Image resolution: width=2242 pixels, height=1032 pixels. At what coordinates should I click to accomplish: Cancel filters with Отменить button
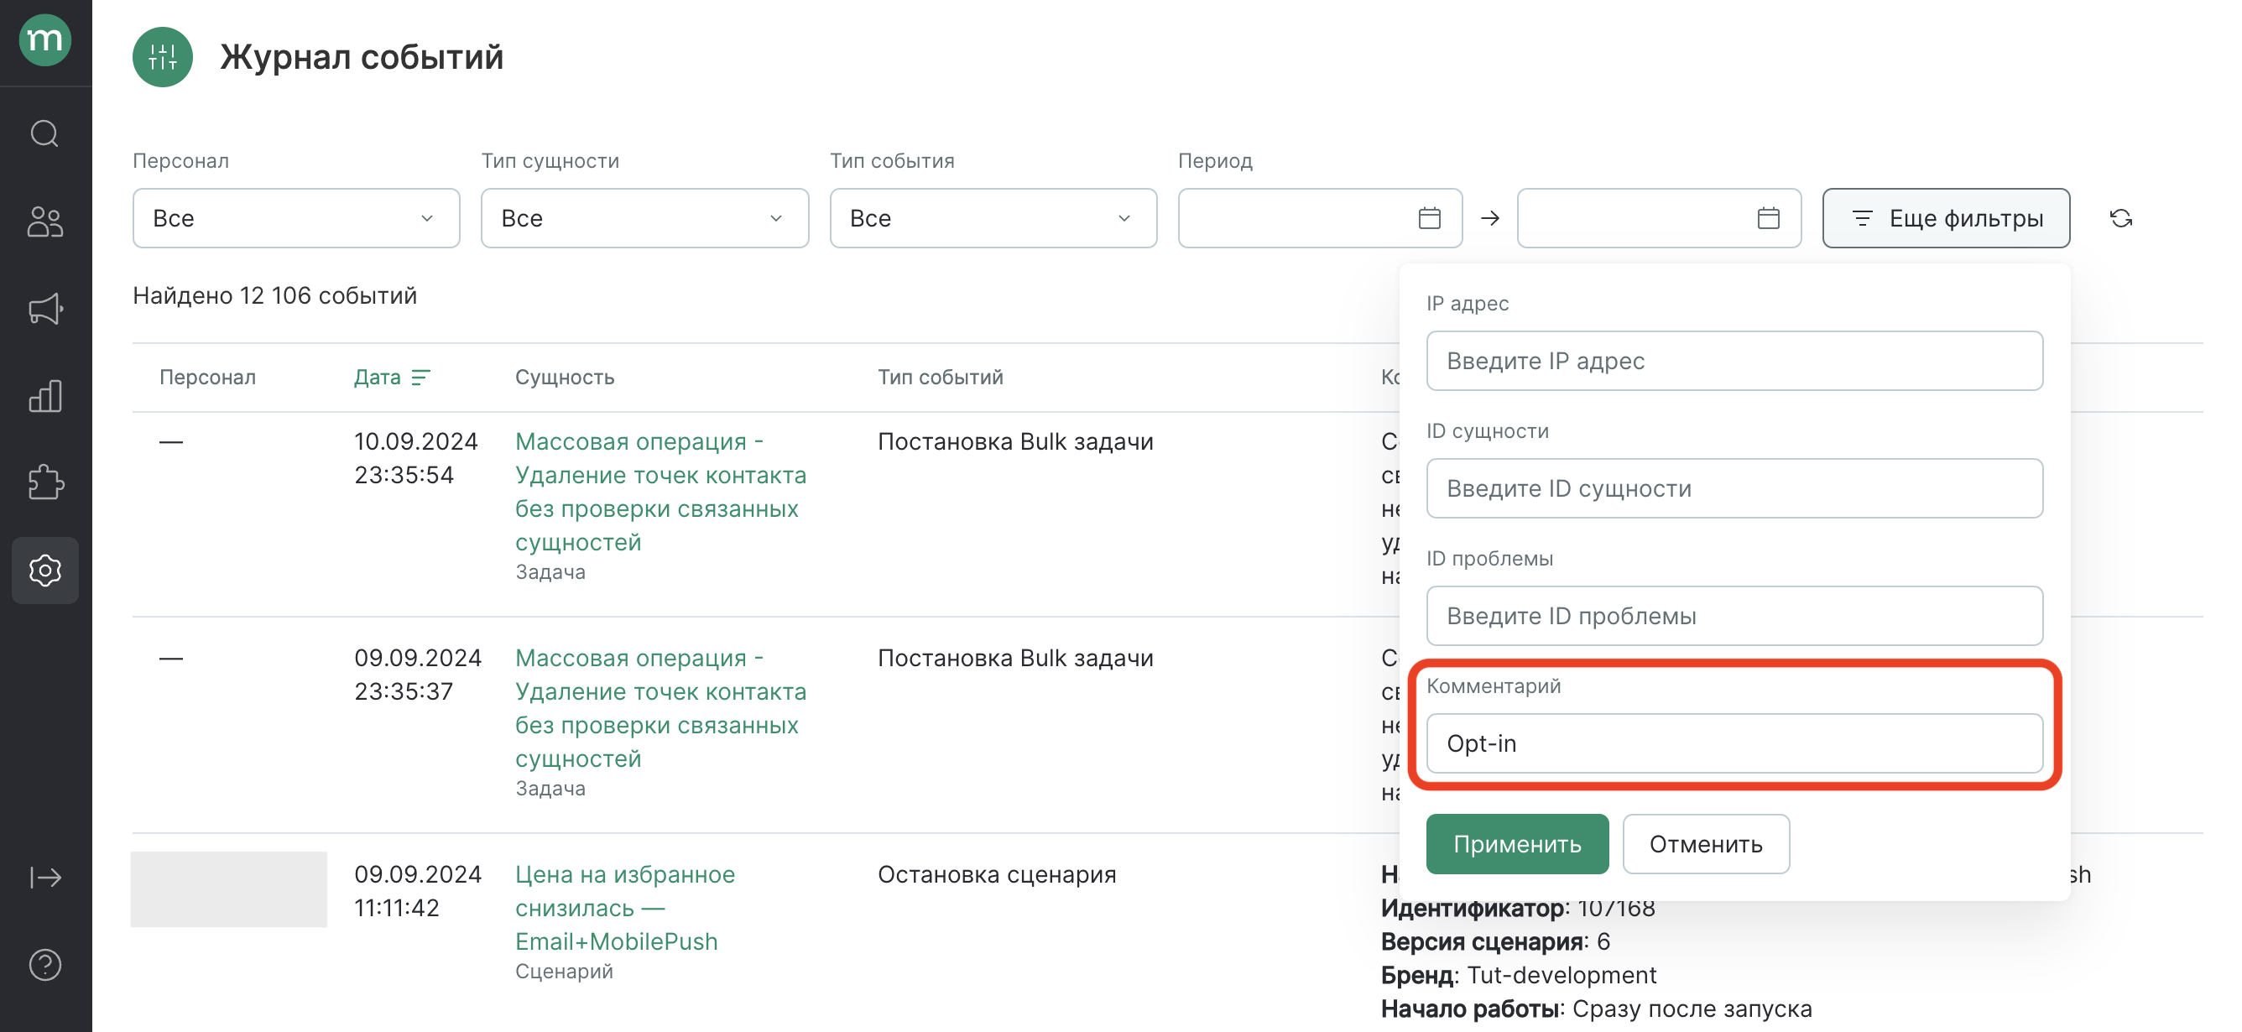coord(1706,844)
